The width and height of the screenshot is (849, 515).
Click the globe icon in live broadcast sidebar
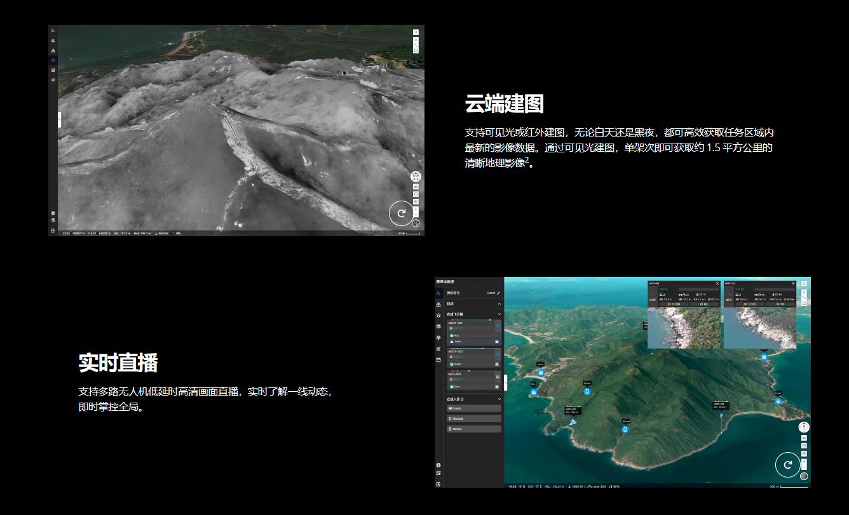click(438, 465)
